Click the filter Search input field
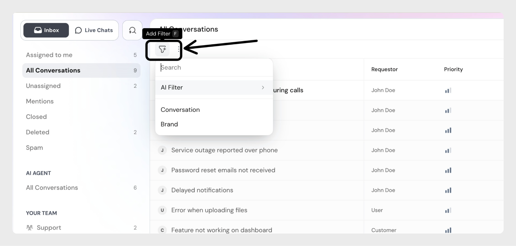516x246 pixels. pyautogui.click(x=214, y=67)
